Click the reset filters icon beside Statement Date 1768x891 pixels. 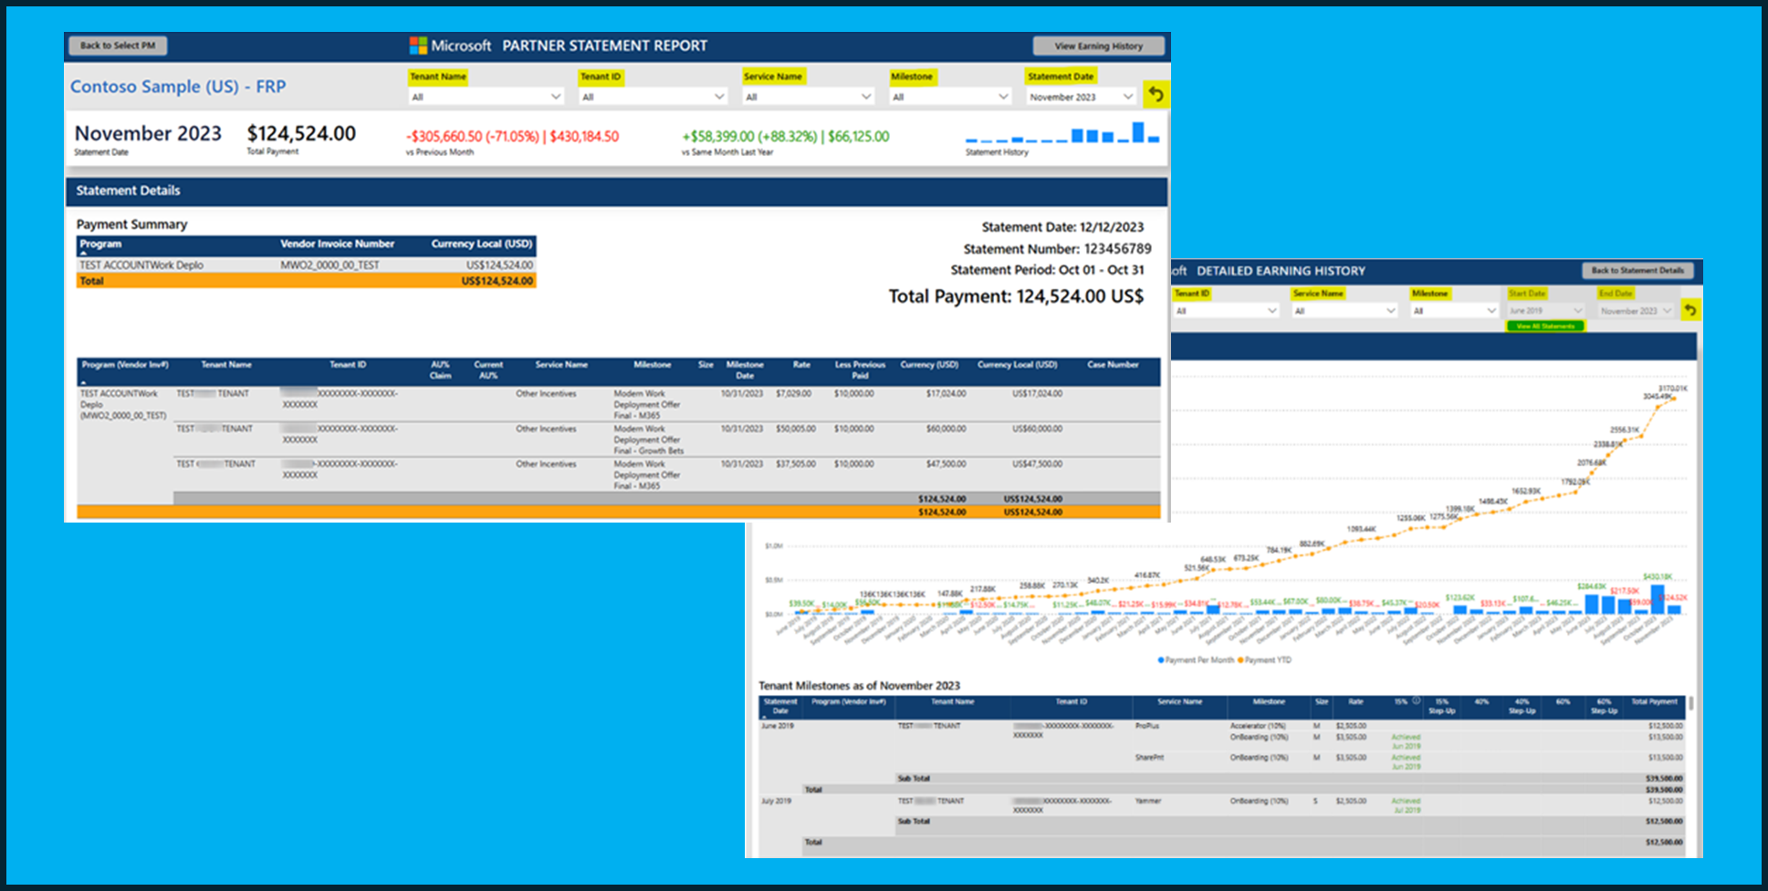pyautogui.click(x=1157, y=94)
